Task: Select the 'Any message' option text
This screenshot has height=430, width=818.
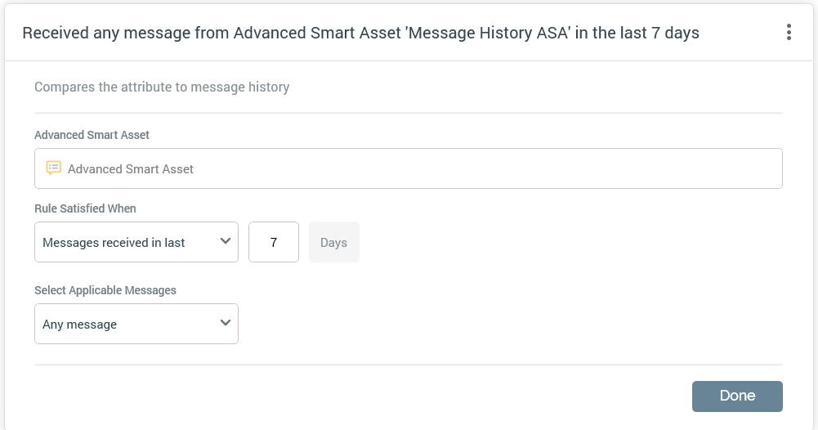Action: coord(80,325)
